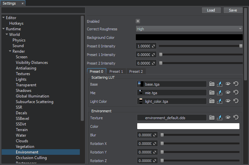Collapse the Render tree node
The image size is (249, 165).
[10, 51]
